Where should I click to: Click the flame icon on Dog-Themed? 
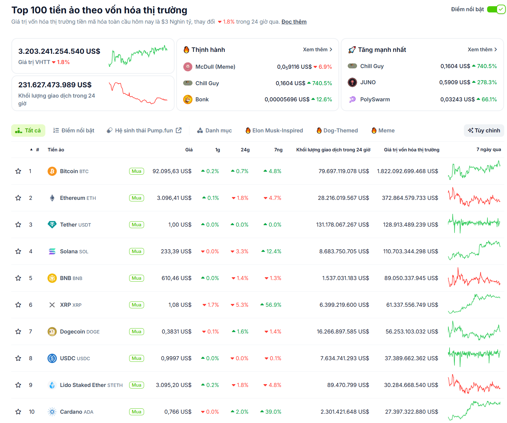point(319,131)
